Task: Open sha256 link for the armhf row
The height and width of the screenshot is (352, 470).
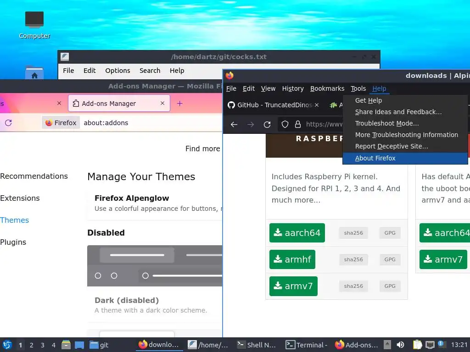Action: [x=353, y=259]
